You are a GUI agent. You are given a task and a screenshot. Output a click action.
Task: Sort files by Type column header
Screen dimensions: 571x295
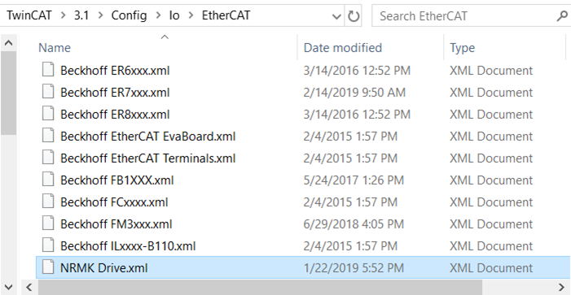coord(462,48)
